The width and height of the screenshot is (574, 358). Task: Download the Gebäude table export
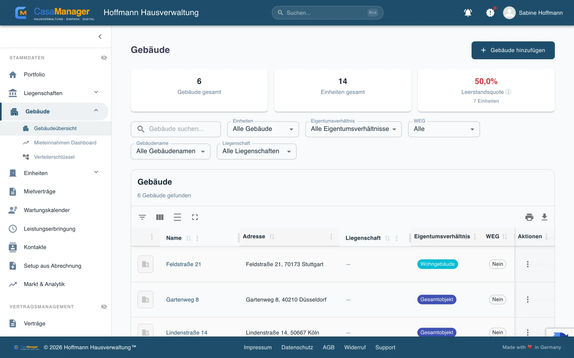544,217
